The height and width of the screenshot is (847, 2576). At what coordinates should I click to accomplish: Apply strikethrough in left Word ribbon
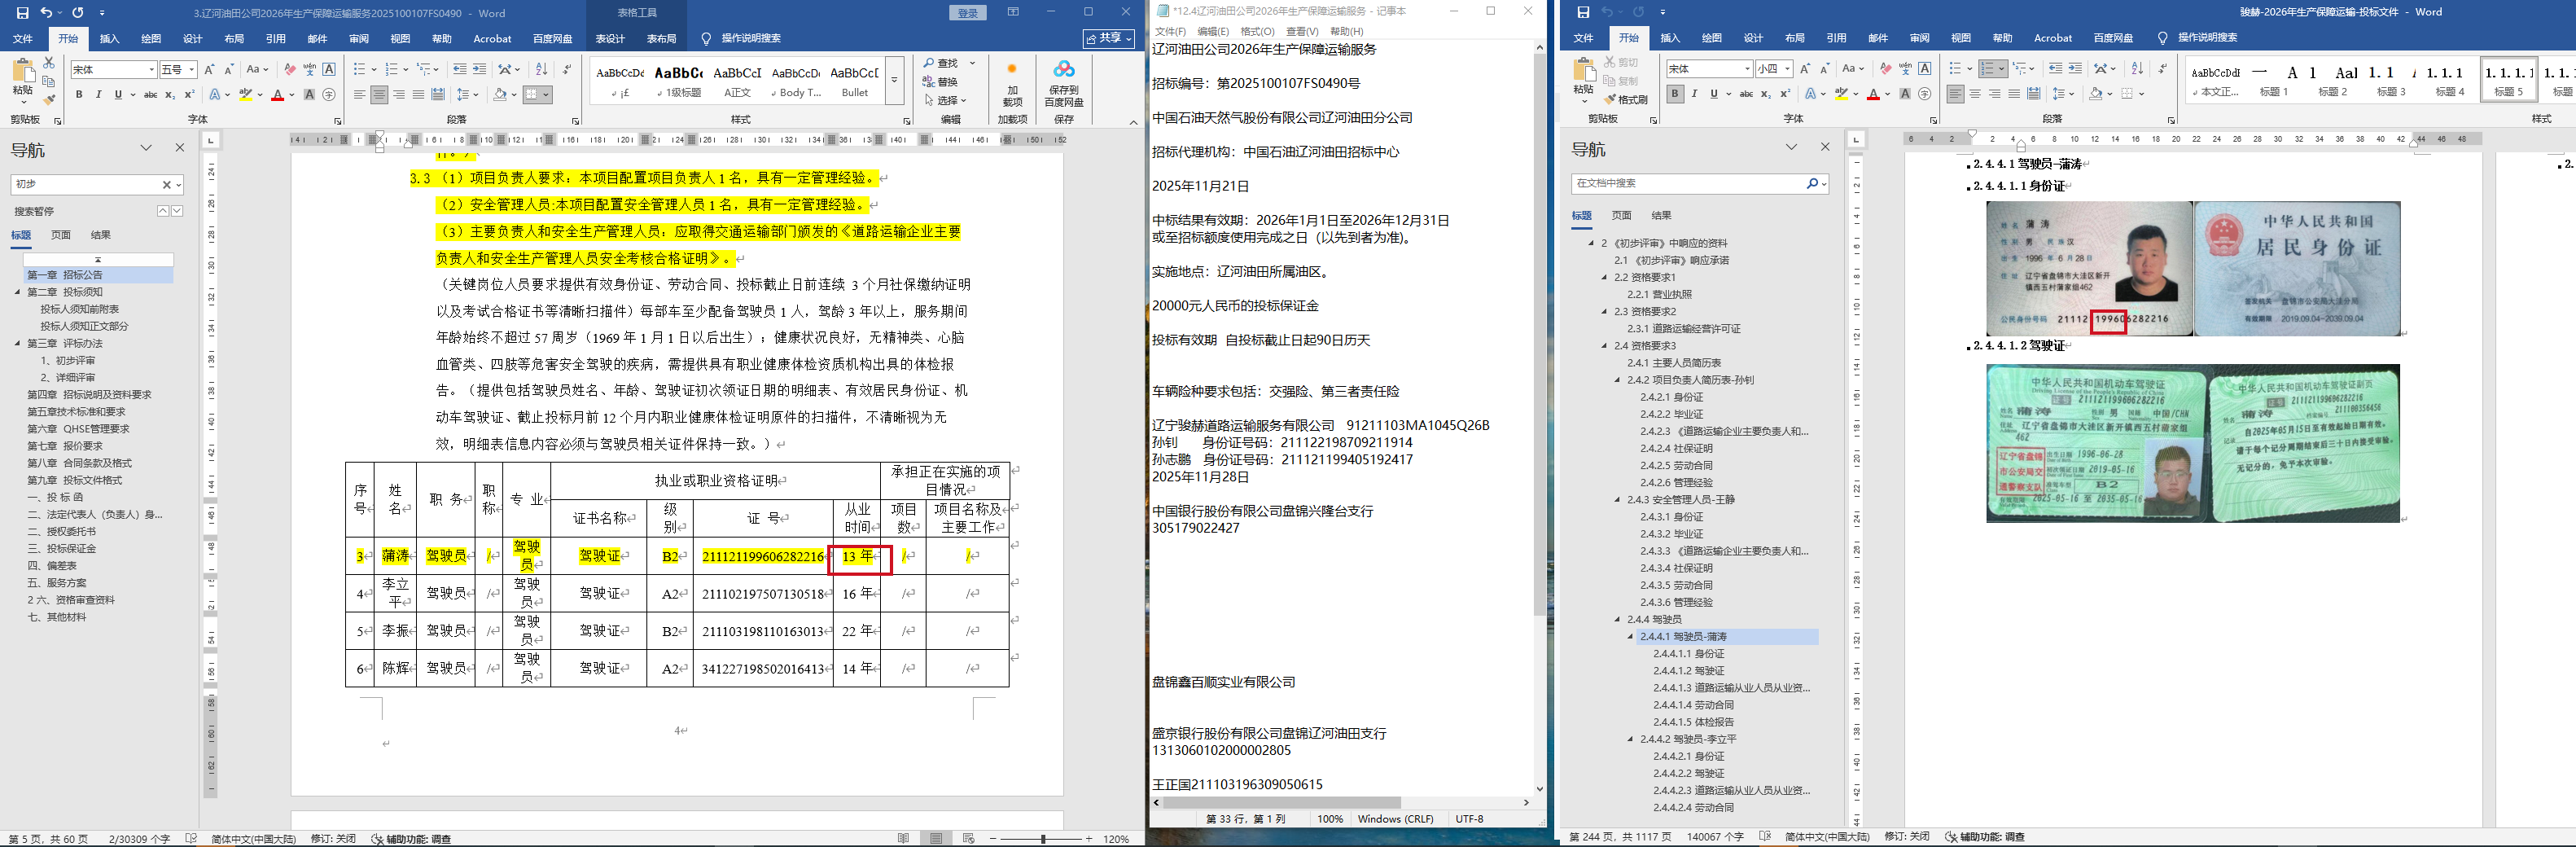point(150,95)
